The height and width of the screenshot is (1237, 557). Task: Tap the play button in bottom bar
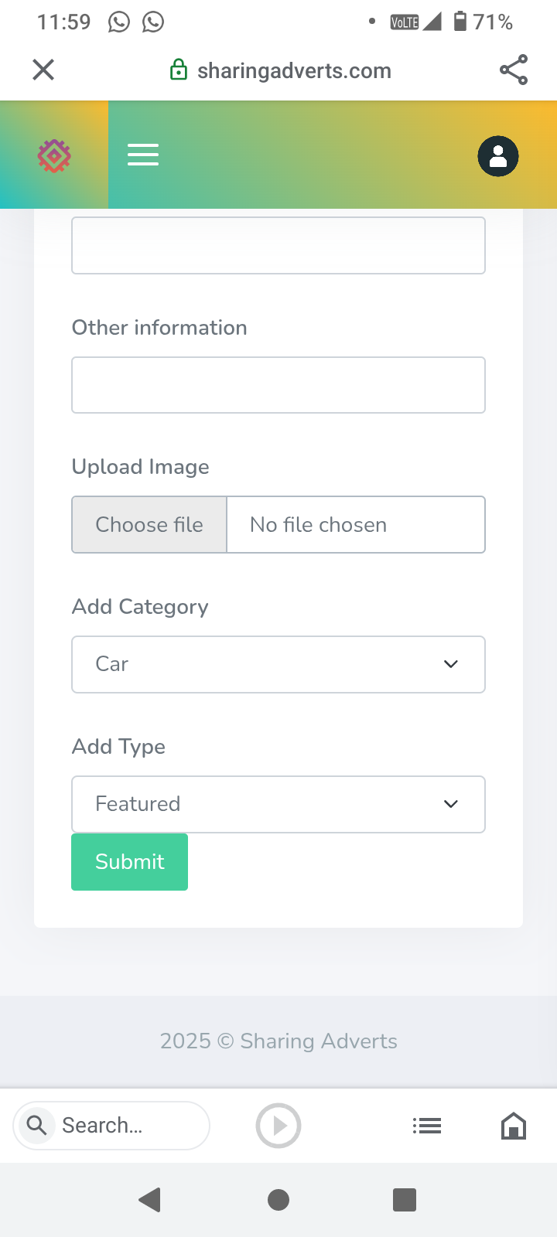(278, 1126)
